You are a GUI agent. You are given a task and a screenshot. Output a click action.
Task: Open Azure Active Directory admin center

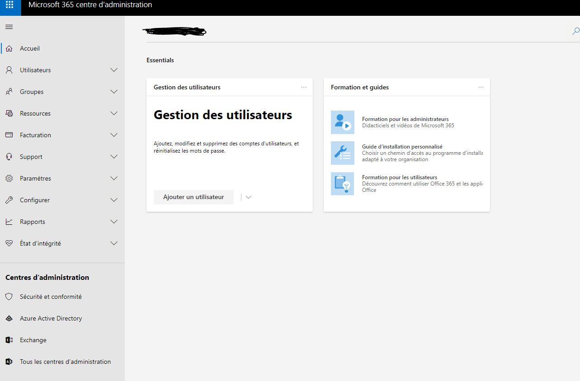coord(51,318)
